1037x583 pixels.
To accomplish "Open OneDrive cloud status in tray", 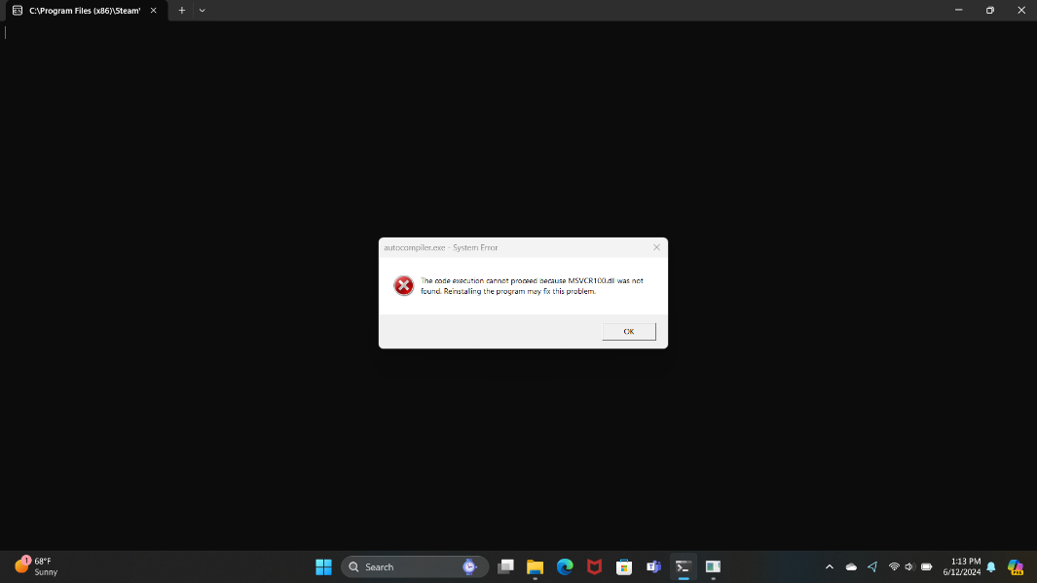I will tap(851, 566).
